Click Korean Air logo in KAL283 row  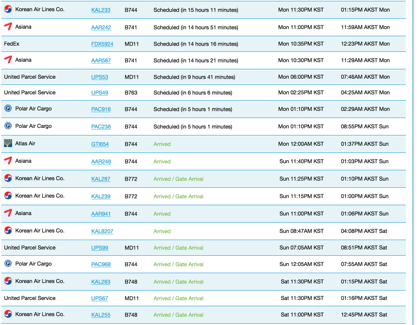[8, 281]
